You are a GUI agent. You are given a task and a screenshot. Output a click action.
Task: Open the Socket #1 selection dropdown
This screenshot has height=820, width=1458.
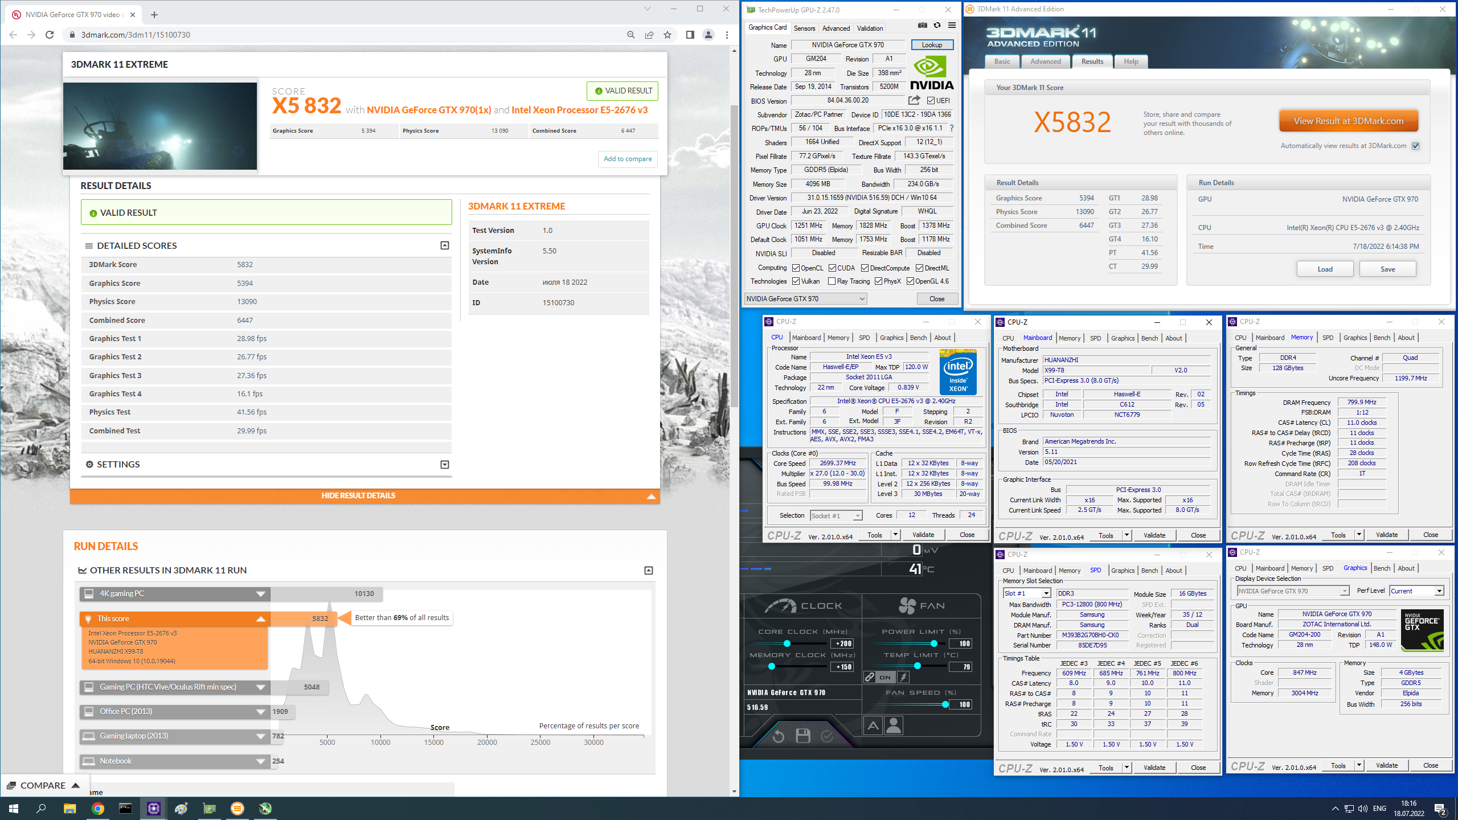836,516
